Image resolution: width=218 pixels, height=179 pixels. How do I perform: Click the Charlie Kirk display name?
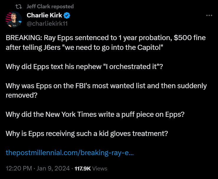44,15
